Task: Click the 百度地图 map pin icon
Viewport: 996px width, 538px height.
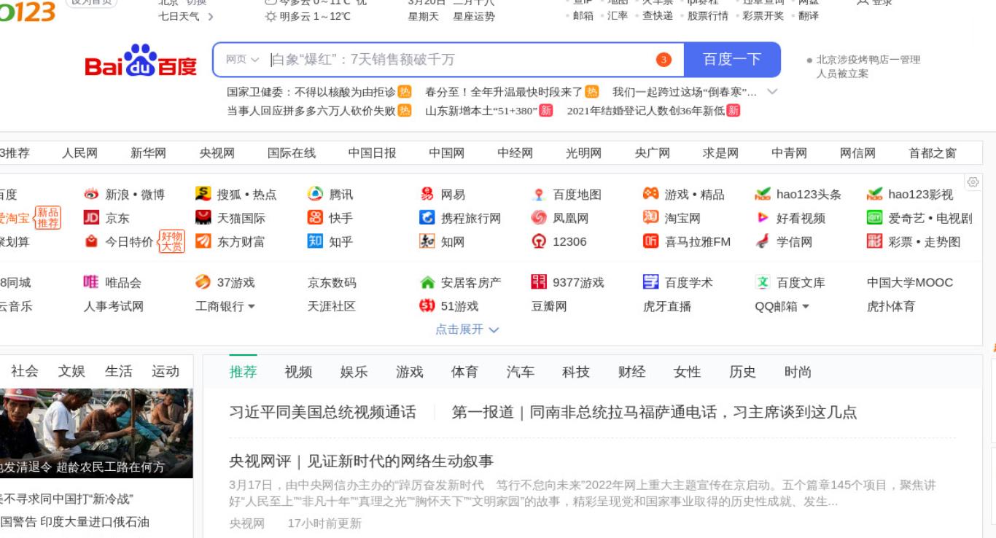Action: [539, 195]
